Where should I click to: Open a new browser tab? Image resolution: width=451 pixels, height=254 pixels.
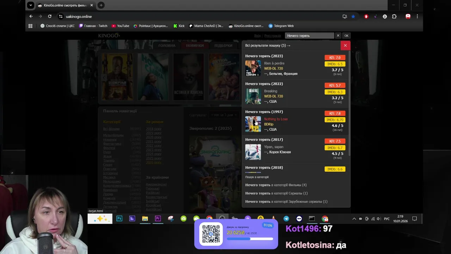[101, 5]
